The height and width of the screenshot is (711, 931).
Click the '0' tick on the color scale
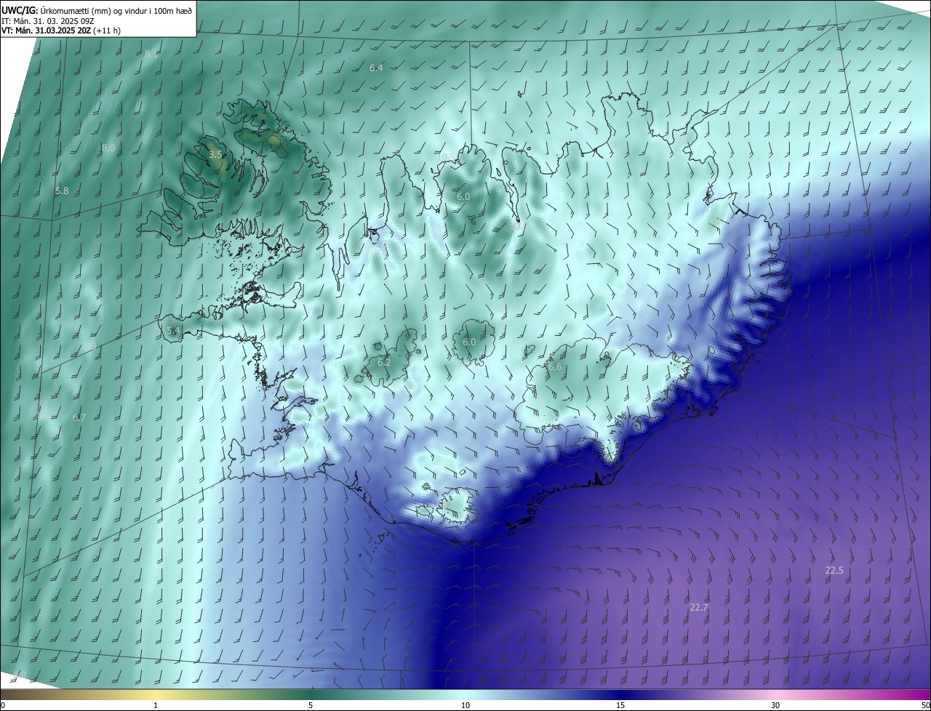(x=3, y=706)
